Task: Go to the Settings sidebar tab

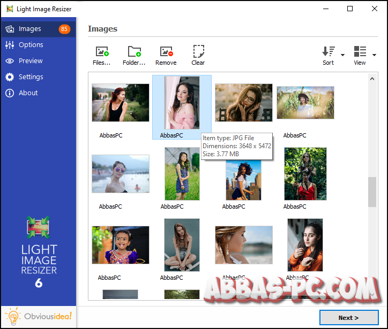Action: coord(31,77)
